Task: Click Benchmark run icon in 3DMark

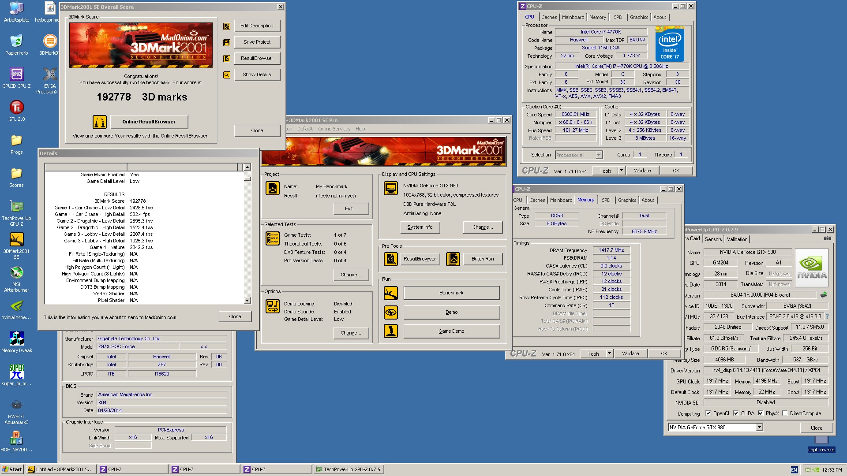Action: pos(391,293)
